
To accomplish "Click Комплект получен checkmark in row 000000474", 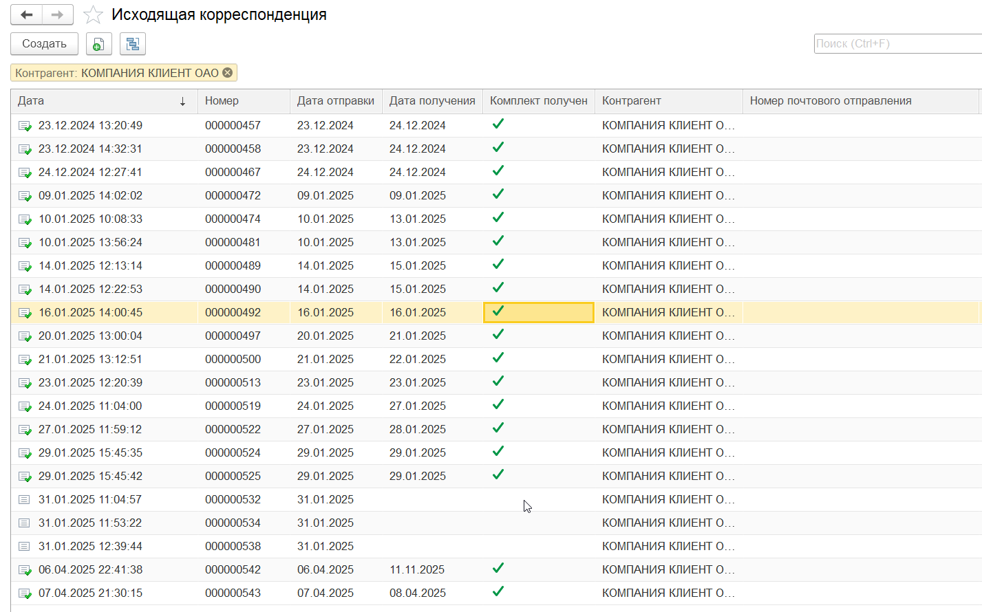I will click(x=498, y=217).
